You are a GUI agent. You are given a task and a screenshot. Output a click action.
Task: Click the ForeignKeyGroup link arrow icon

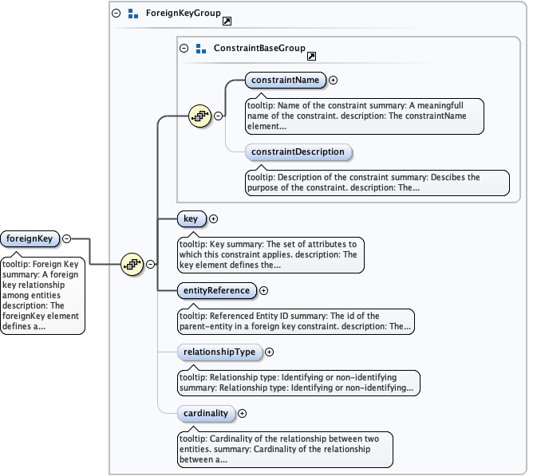tap(227, 21)
